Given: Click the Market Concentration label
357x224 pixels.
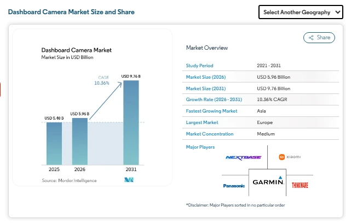Looking at the screenshot, I should 210,134.
